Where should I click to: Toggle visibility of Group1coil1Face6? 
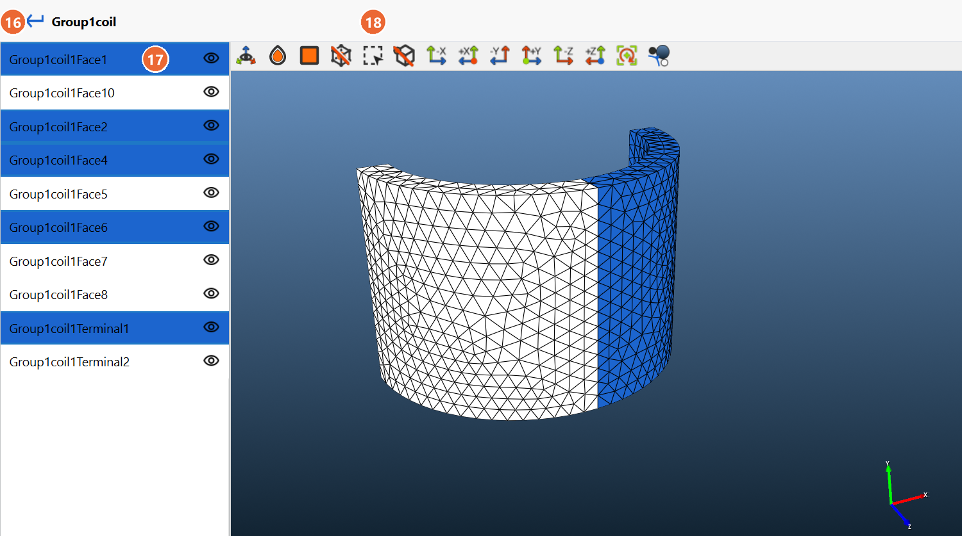point(211,226)
